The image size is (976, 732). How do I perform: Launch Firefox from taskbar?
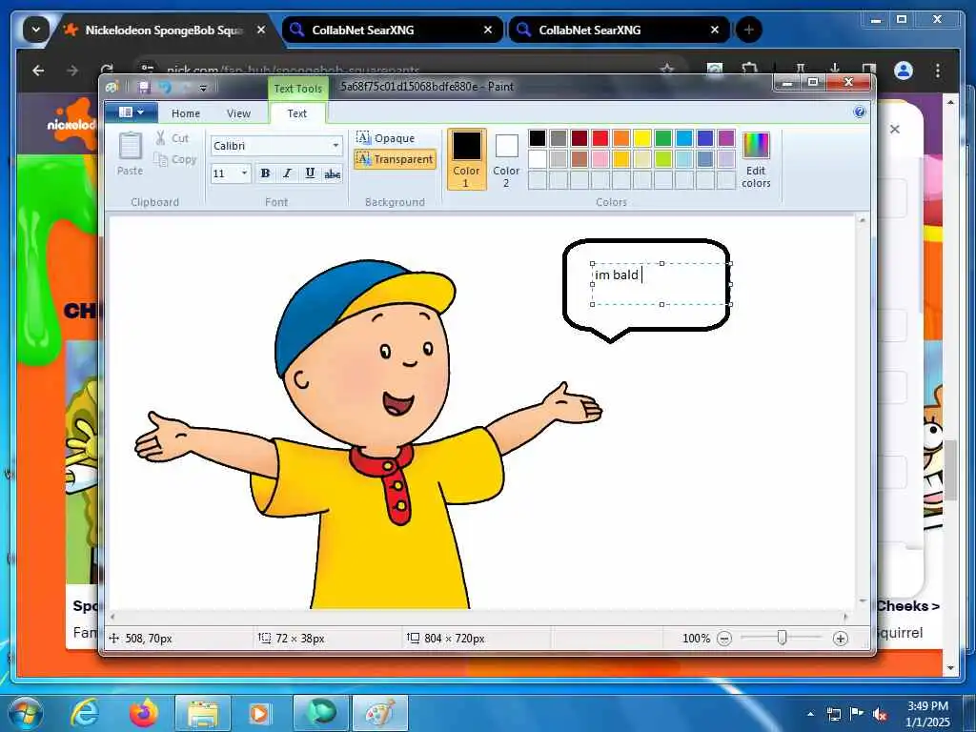(x=144, y=713)
